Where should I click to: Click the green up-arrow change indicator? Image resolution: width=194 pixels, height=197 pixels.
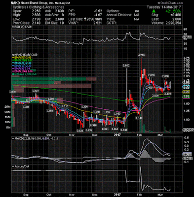click(154, 11)
